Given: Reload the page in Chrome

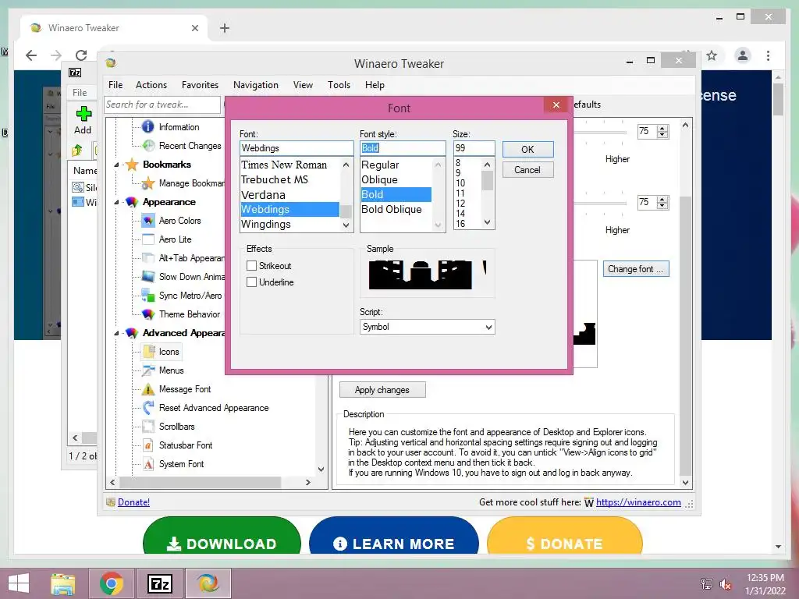Looking at the screenshot, I should [81, 55].
